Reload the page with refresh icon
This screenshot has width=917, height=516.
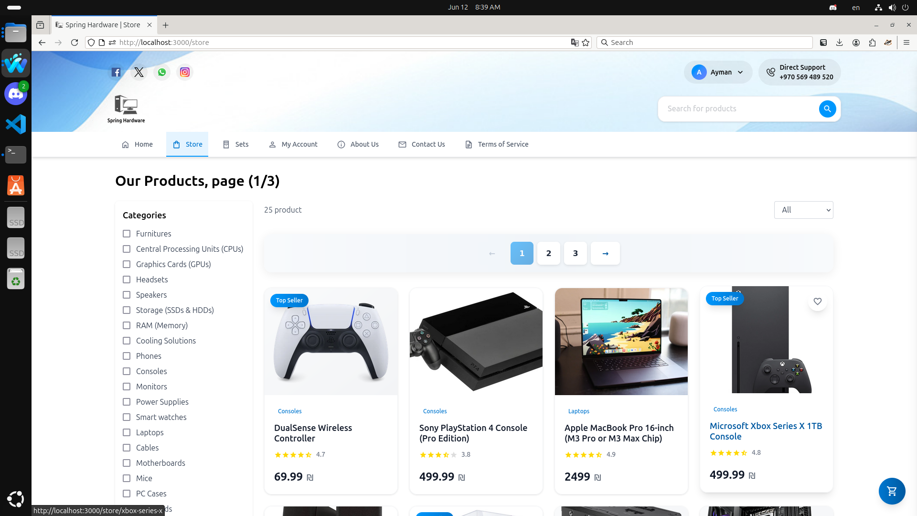tap(75, 43)
